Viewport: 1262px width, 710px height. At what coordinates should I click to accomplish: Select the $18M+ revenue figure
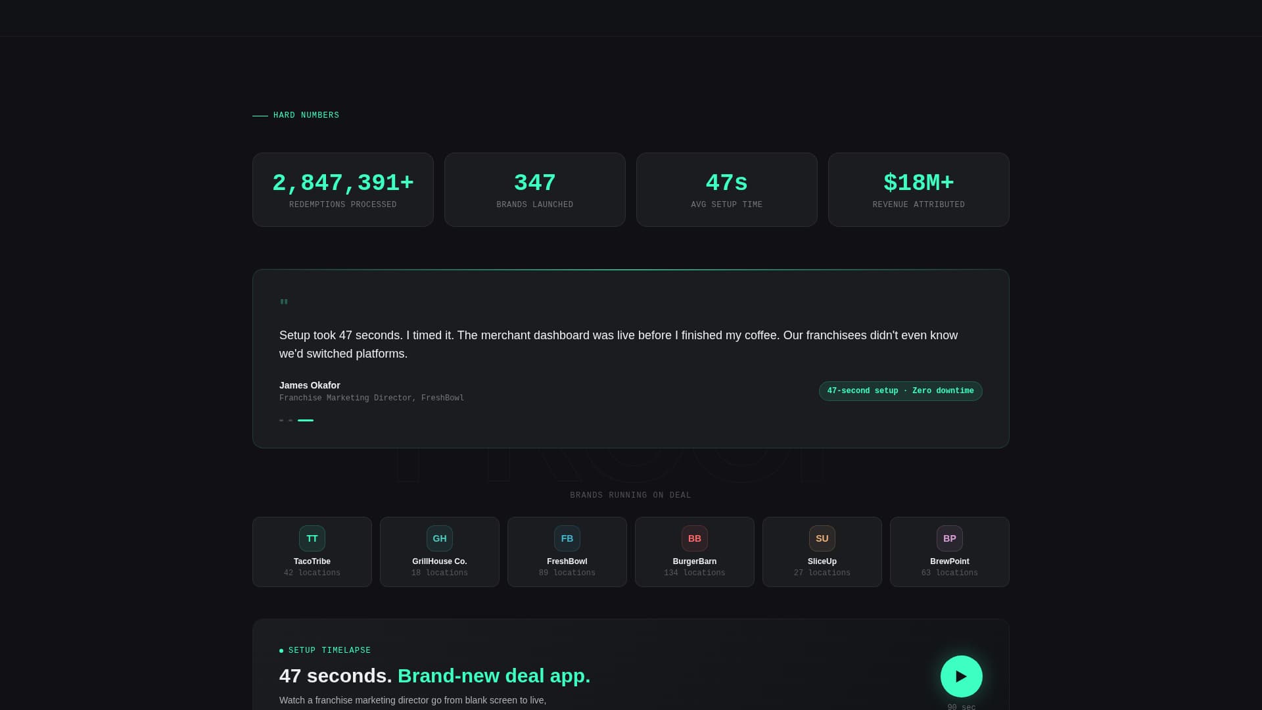(919, 183)
